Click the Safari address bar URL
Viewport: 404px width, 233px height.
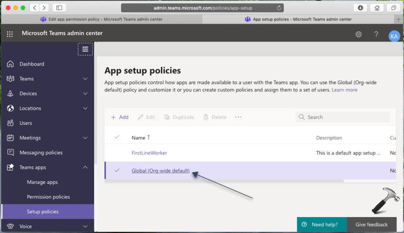click(203, 8)
